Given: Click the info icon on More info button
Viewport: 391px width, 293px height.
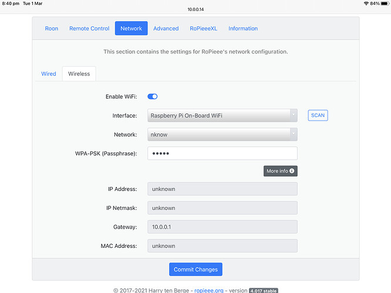Looking at the screenshot, I should point(292,171).
